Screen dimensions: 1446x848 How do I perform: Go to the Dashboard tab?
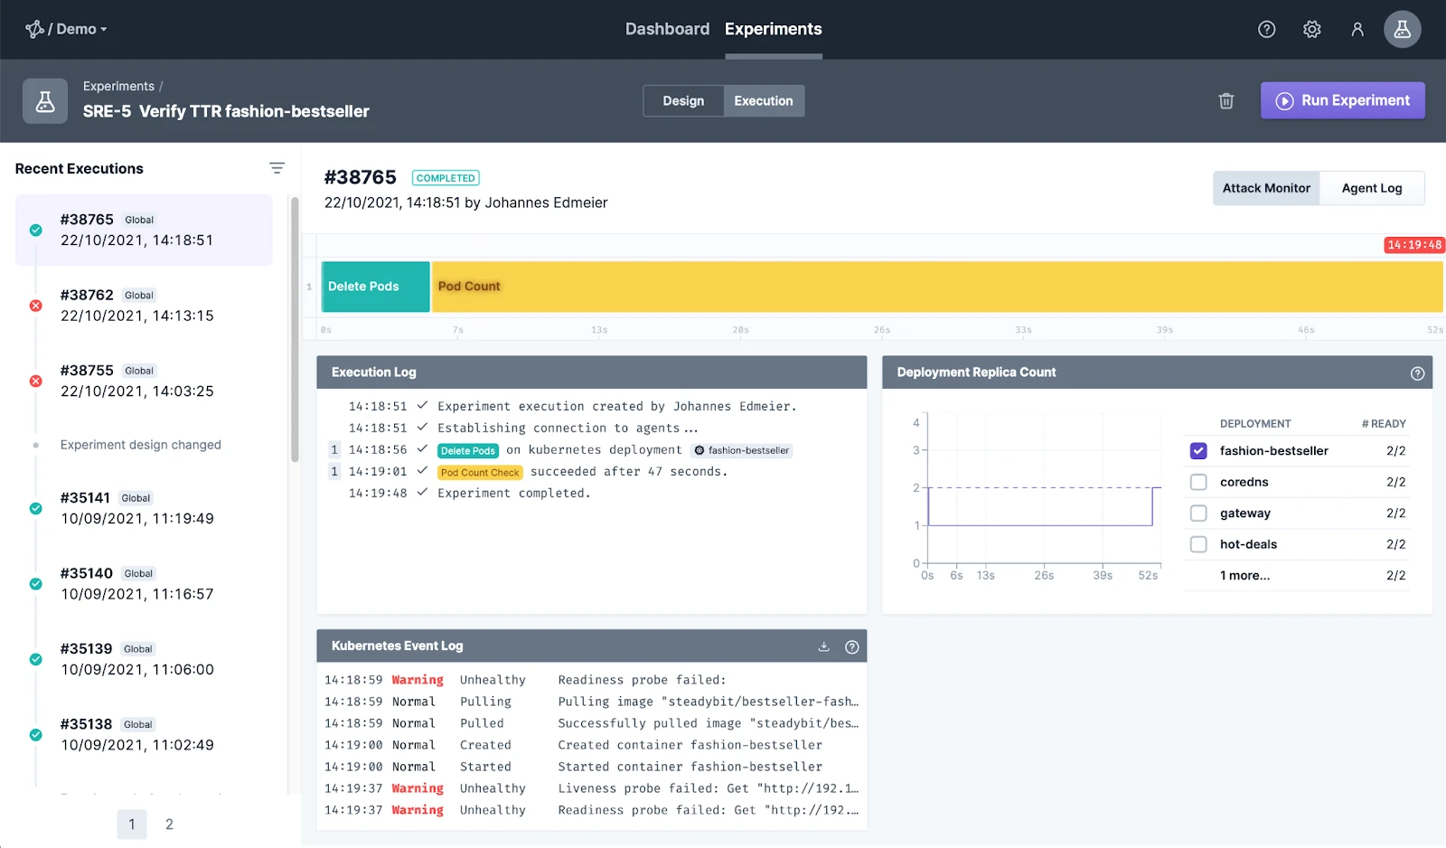(667, 29)
